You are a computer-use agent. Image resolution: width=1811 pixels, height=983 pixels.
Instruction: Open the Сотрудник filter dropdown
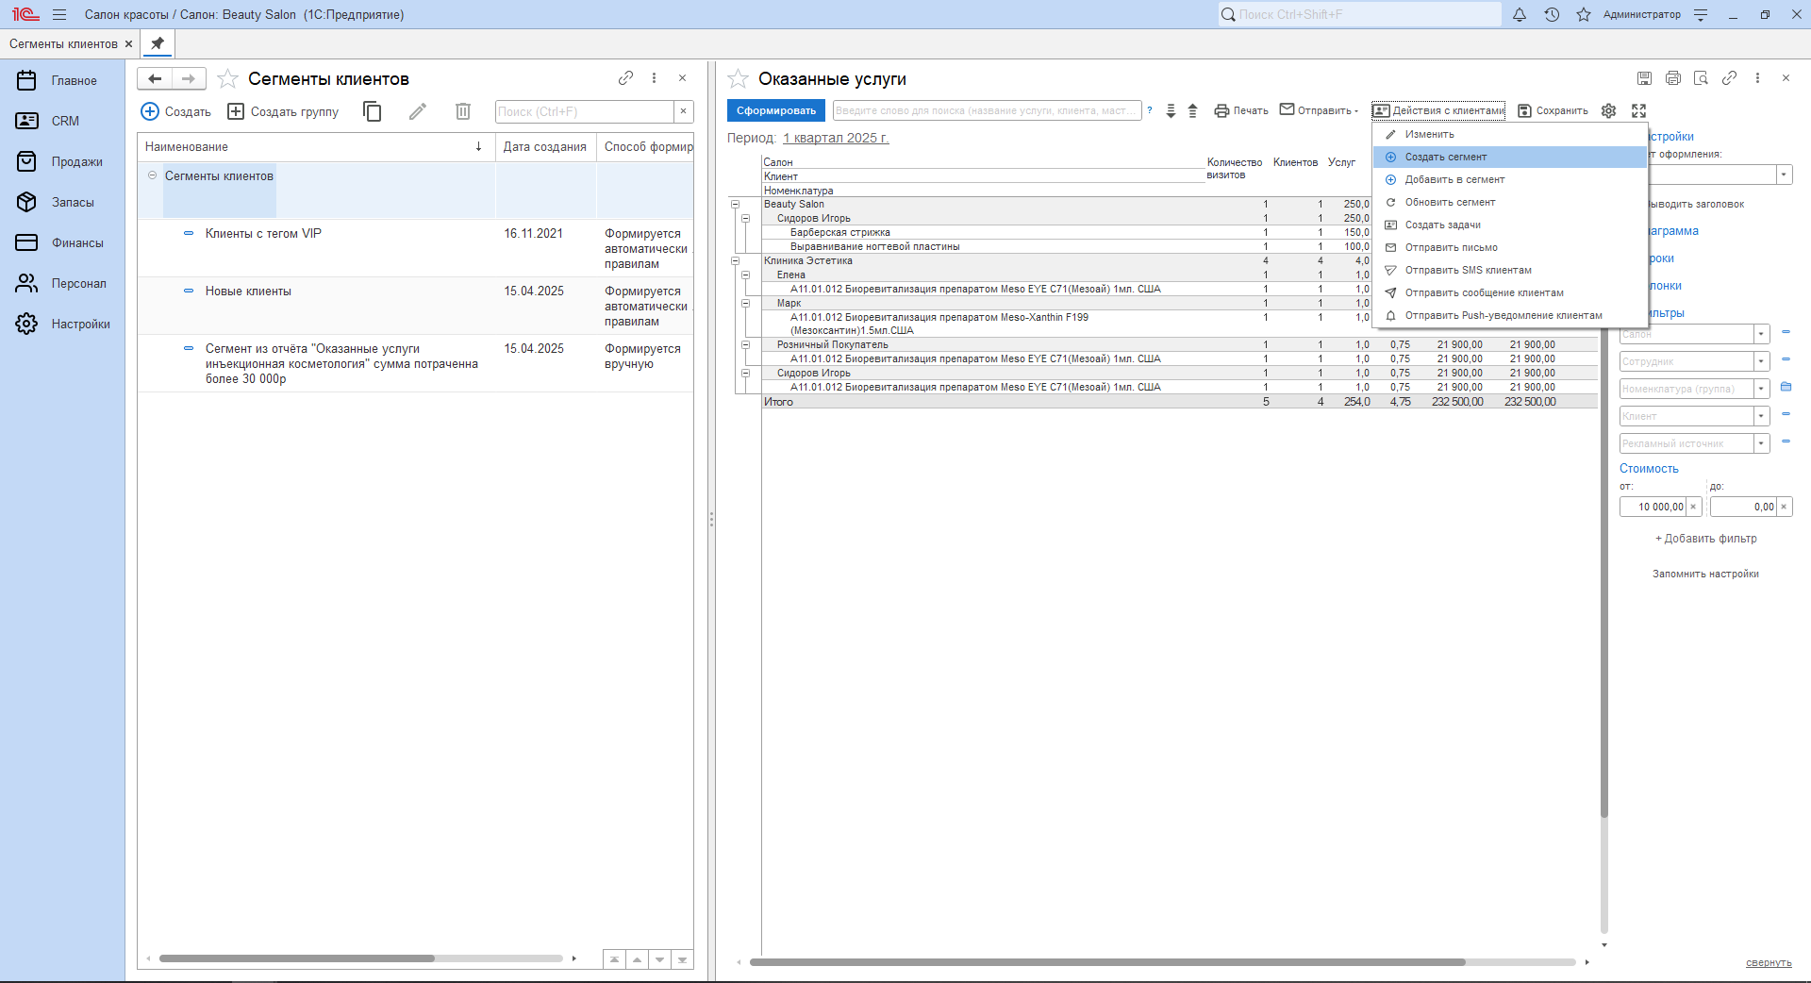1761,361
